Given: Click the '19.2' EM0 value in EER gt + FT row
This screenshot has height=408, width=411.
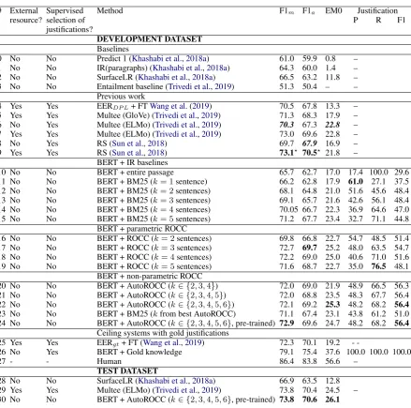Looking at the screenshot, I should pyautogui.click(x=332, y=342).
